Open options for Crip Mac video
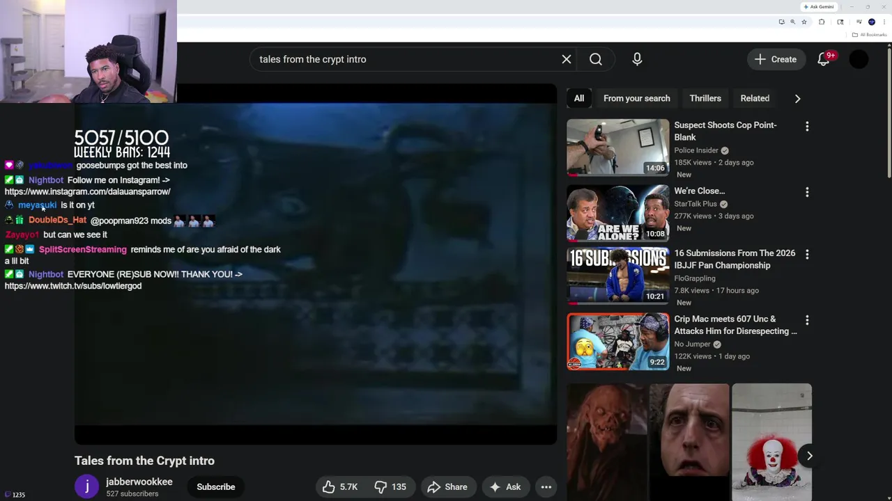 point(807,320)
